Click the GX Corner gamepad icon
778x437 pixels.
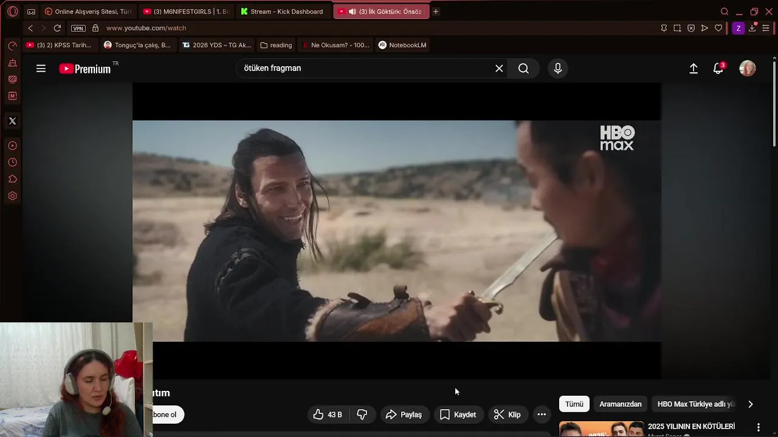(31, 12)
